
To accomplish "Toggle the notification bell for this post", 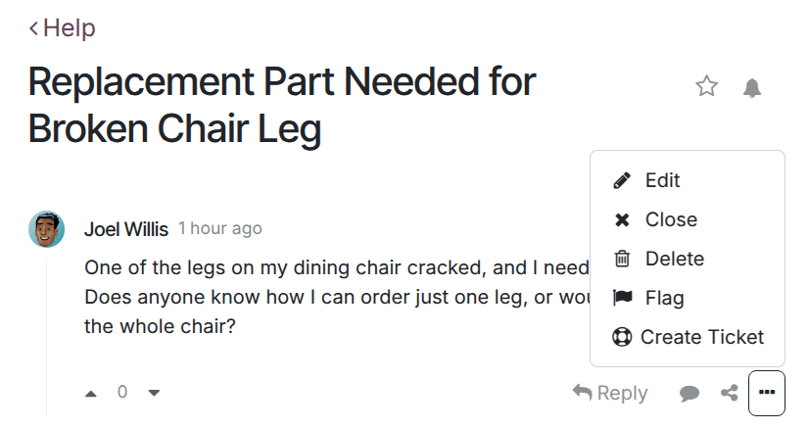I will 751,88.
